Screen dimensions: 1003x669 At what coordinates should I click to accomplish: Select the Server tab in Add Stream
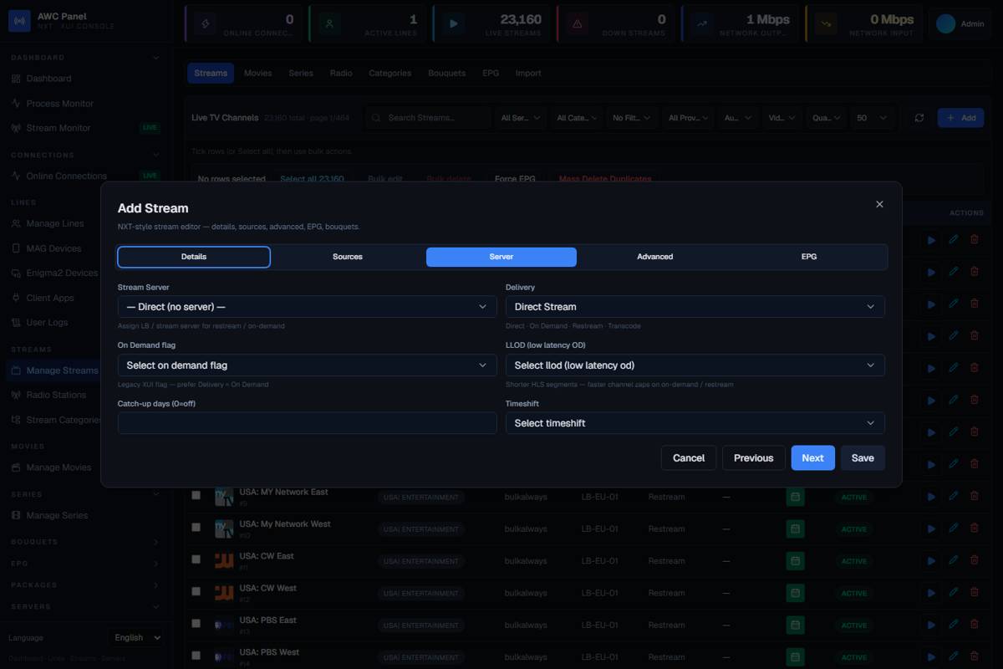(x=501, y=257)
